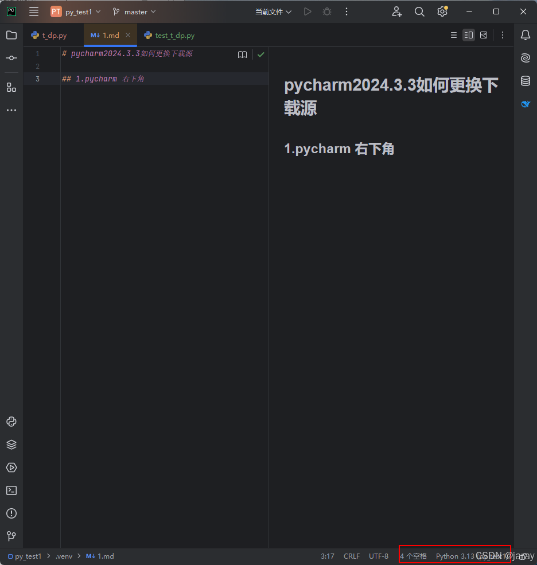Run the current file
The height and width of the screenshot is (565, 537).
point(308,11)
